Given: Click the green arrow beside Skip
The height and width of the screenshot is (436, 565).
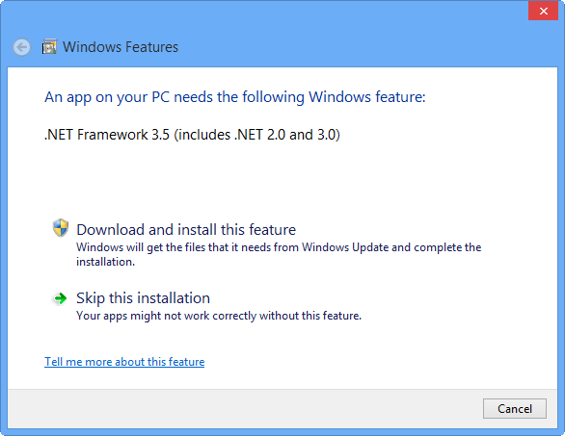Looking at the screenshot, I should click(60, 297).
